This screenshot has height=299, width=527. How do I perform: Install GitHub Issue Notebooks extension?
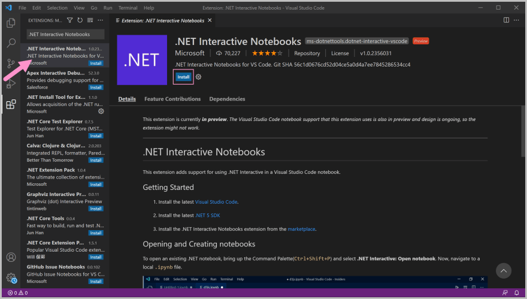tap(96, 281)
